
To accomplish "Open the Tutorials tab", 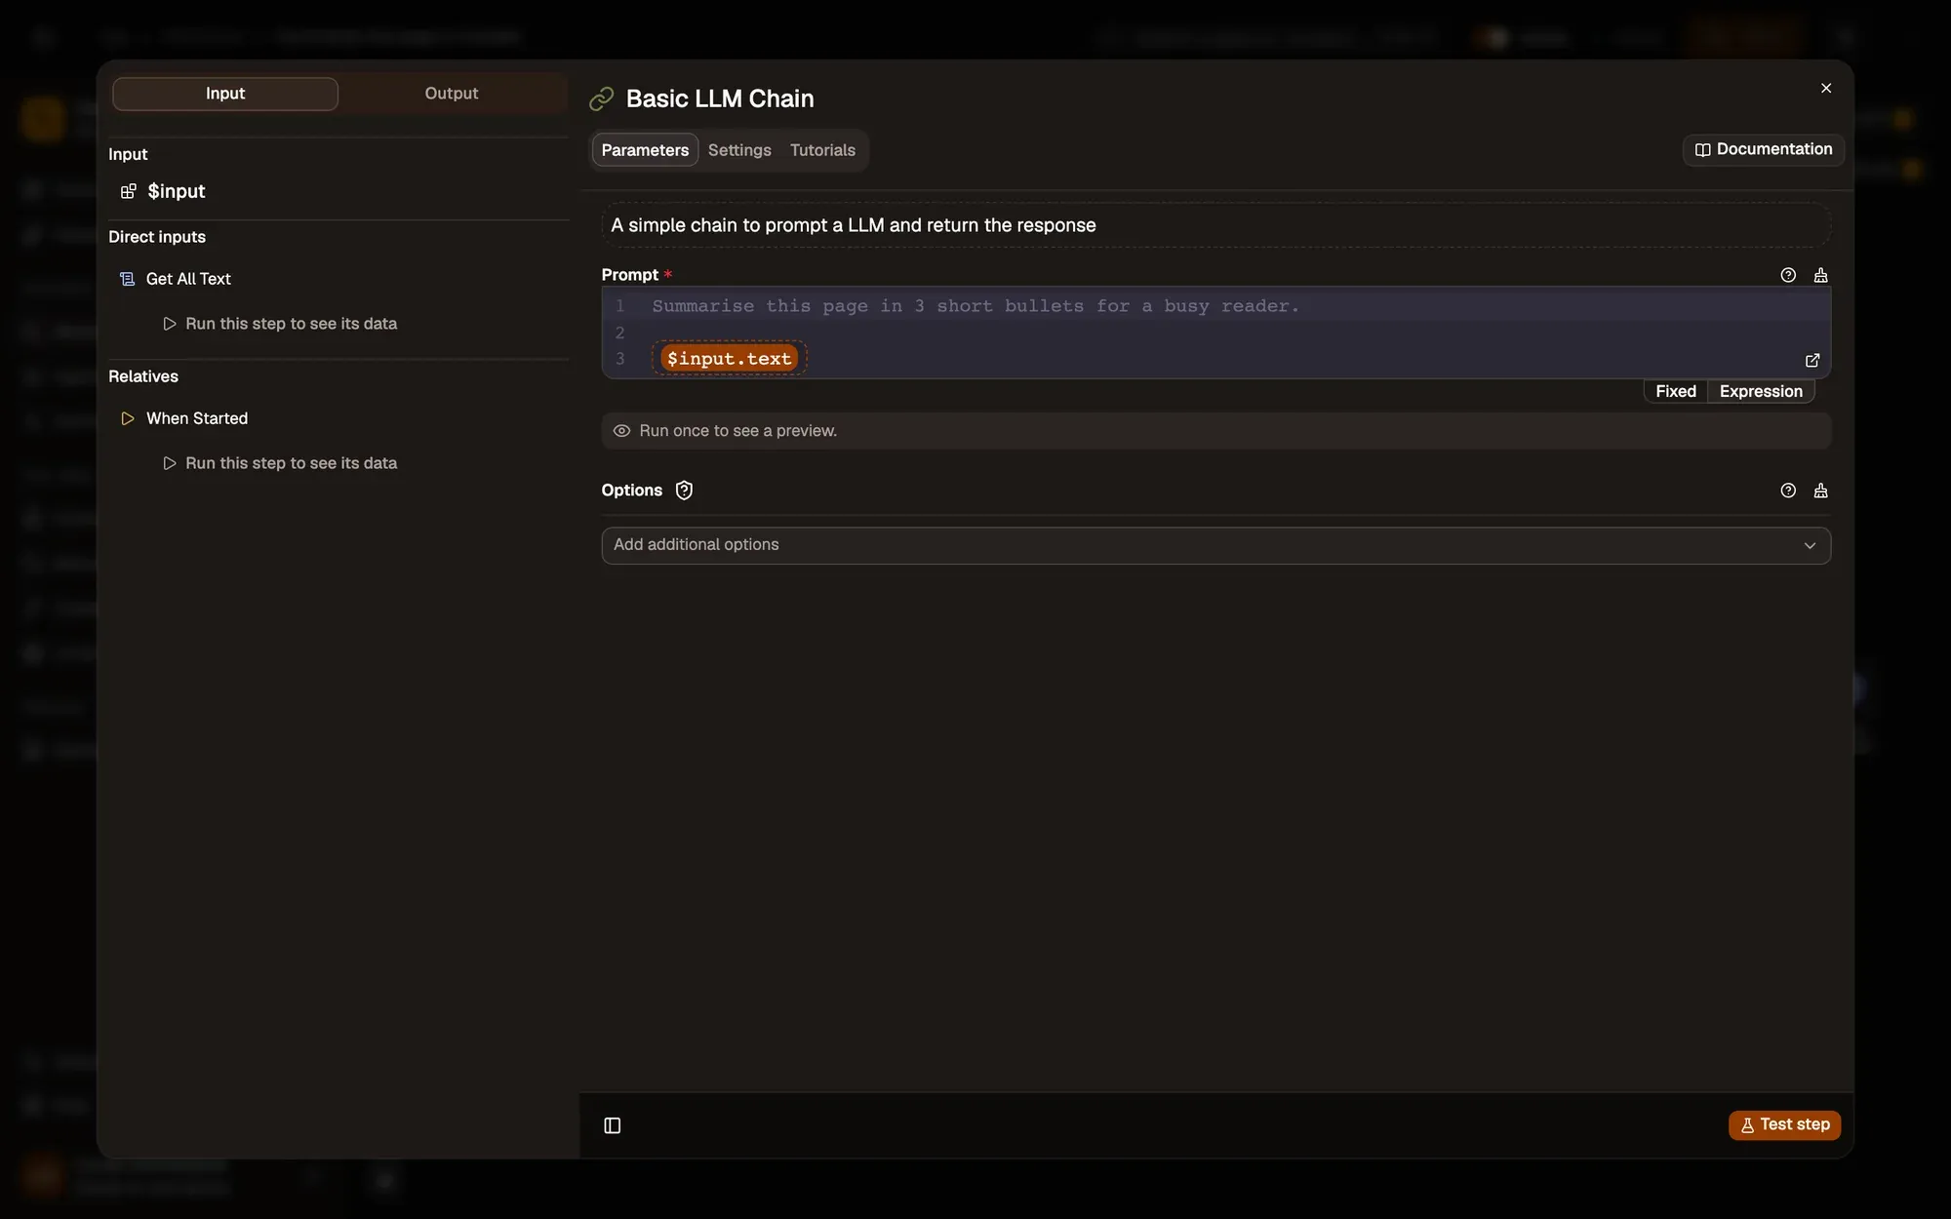I will click(x=822, y=150).
